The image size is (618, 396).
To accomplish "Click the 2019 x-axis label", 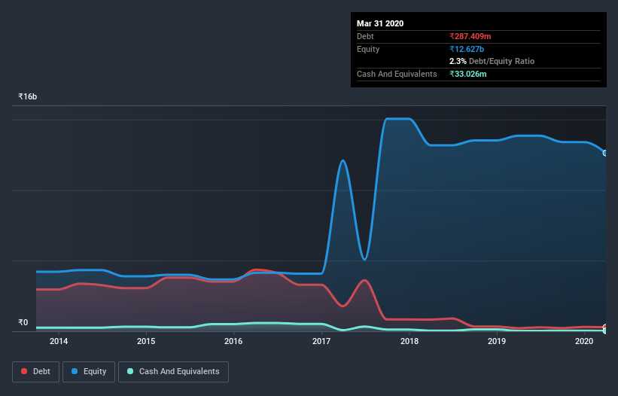I will 497,341.
